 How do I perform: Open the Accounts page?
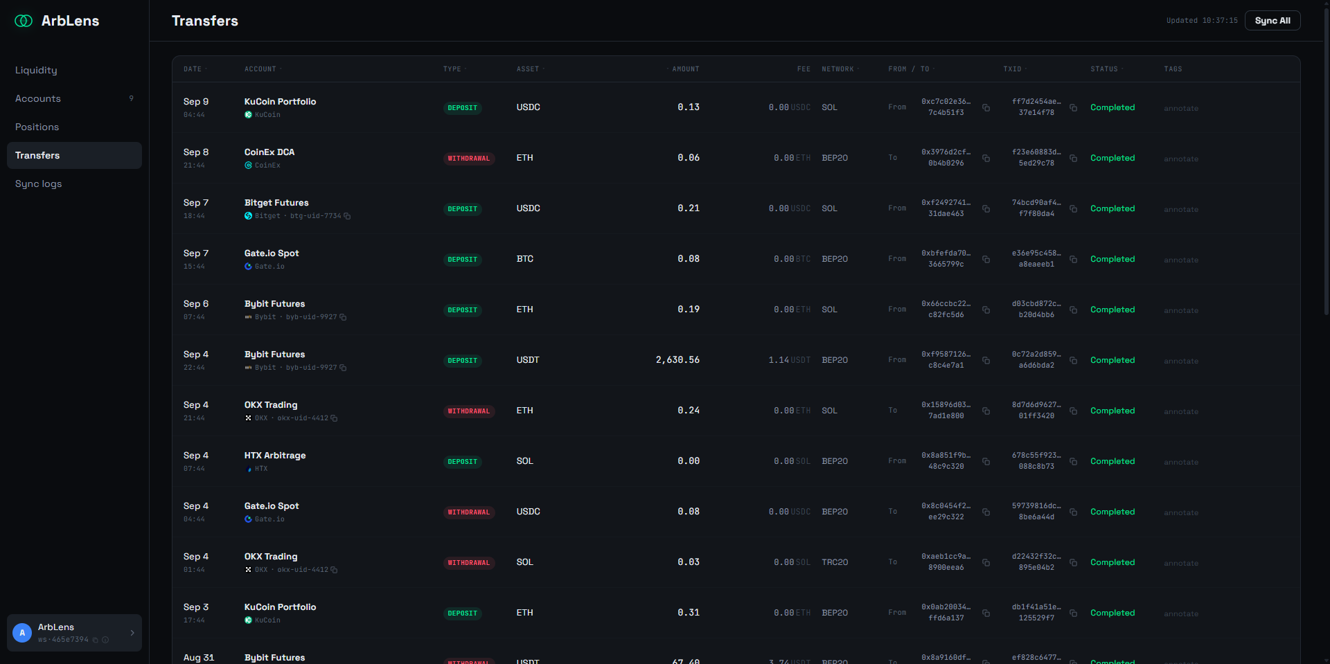click(x=74, y=98)
